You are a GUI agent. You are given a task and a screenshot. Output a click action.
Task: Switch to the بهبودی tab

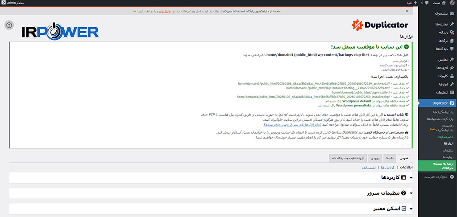(374, 158)
